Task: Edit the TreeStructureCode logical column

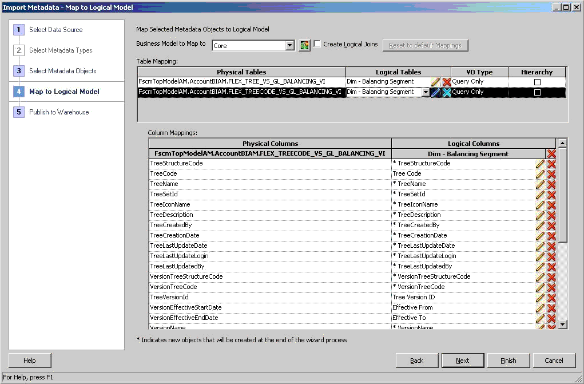Action: click(540, 164)
